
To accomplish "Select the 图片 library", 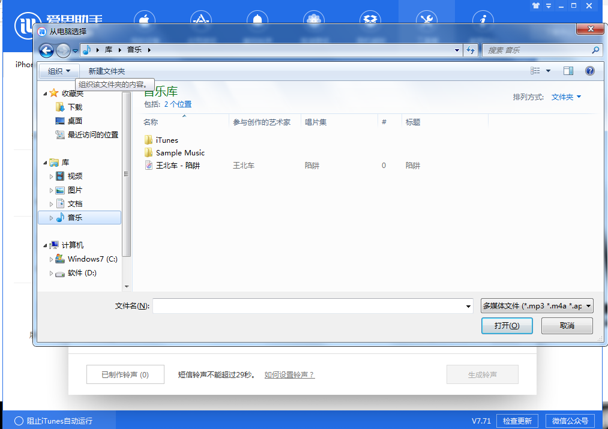I will coord(75,190).
